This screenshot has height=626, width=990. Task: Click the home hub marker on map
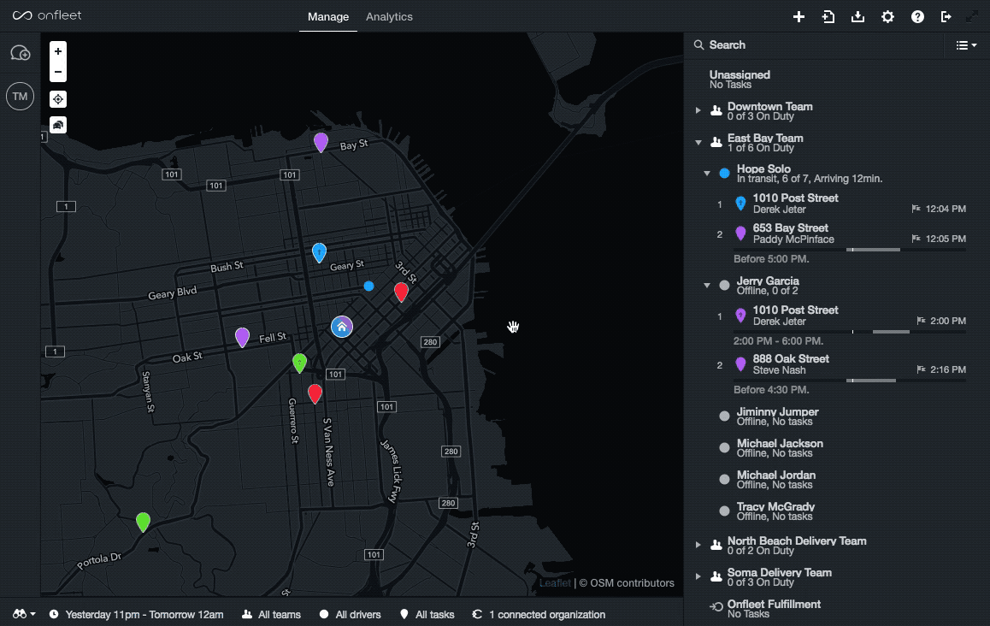pyautogui.click(x=342, y=327)
